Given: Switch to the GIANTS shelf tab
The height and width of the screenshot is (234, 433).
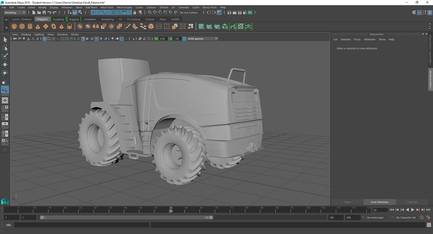Looking at the screenshot, I should [x=175, y=19].
